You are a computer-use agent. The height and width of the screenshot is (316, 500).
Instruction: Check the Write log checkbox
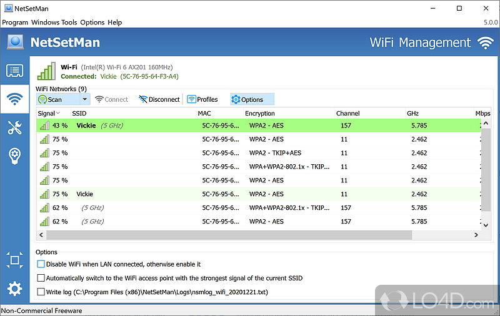click(x=41, y=292)
